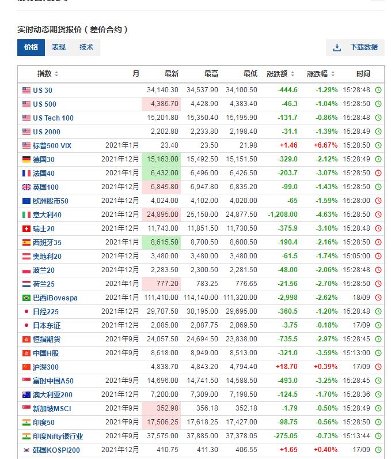Click the download icon beside 下载数据
391x459 pixels.
[x=337, y=47]
